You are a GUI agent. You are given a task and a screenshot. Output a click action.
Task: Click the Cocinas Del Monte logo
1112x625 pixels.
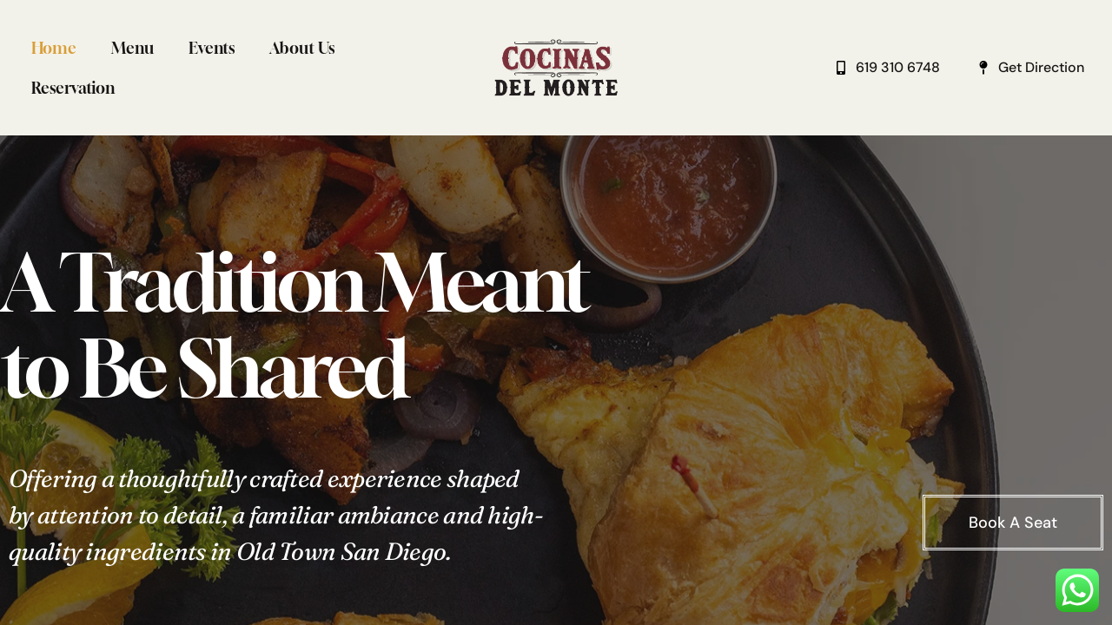(556, 68)
